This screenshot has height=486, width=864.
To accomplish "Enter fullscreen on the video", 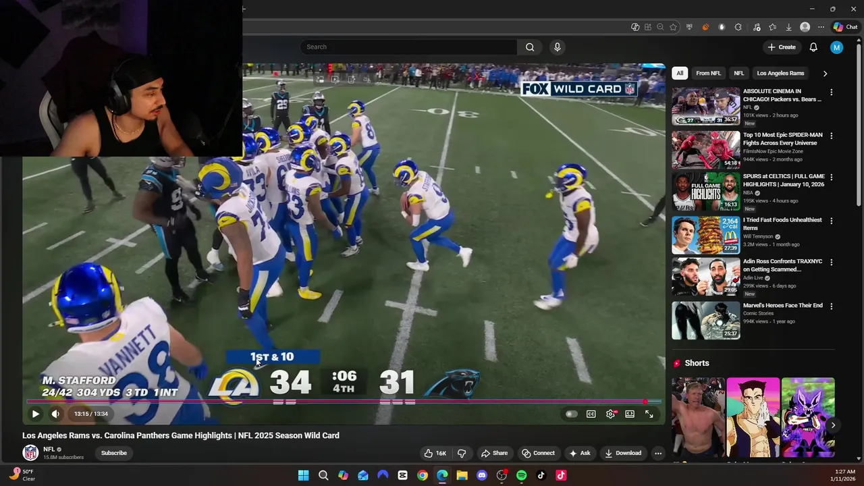I will point(649,414).
